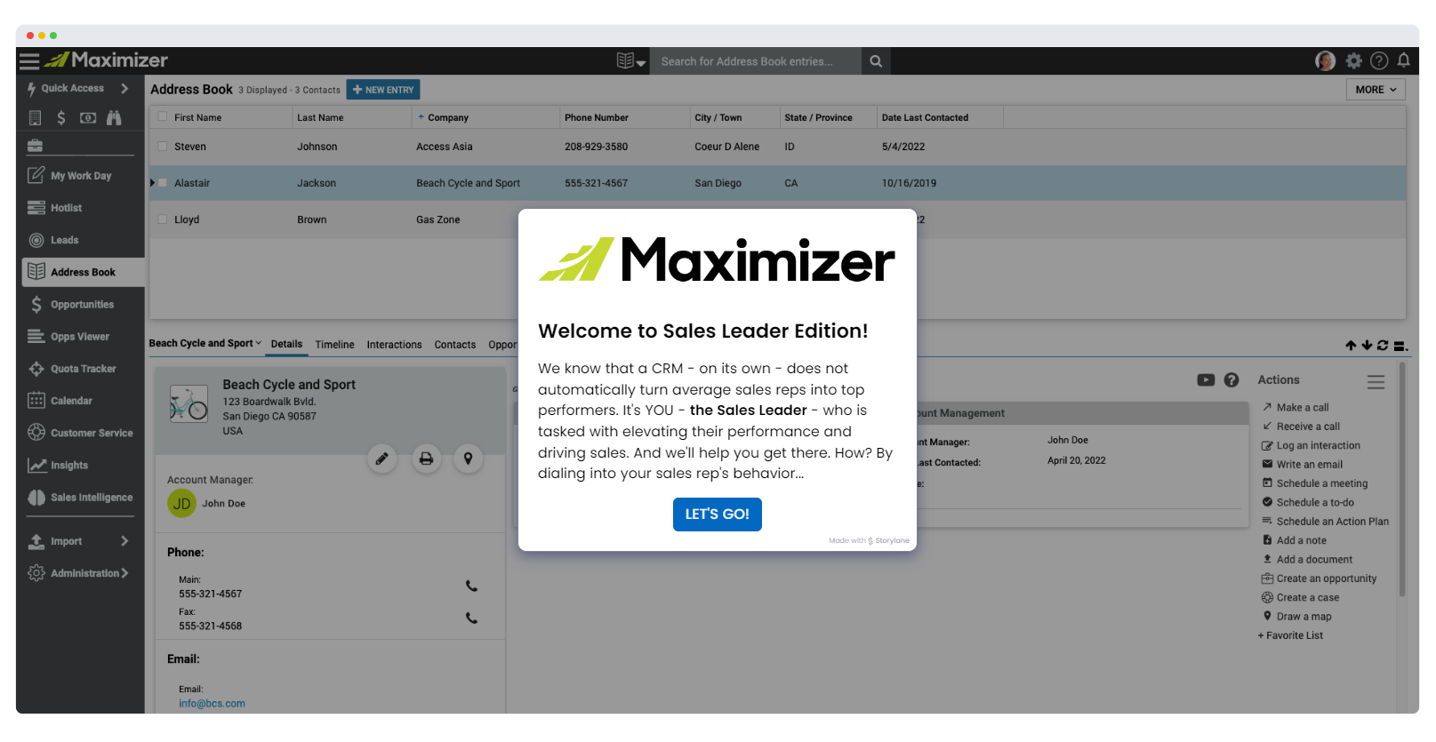Click the money bill quick access icon
1436x742 pixels.
click(x=88, y=117)
